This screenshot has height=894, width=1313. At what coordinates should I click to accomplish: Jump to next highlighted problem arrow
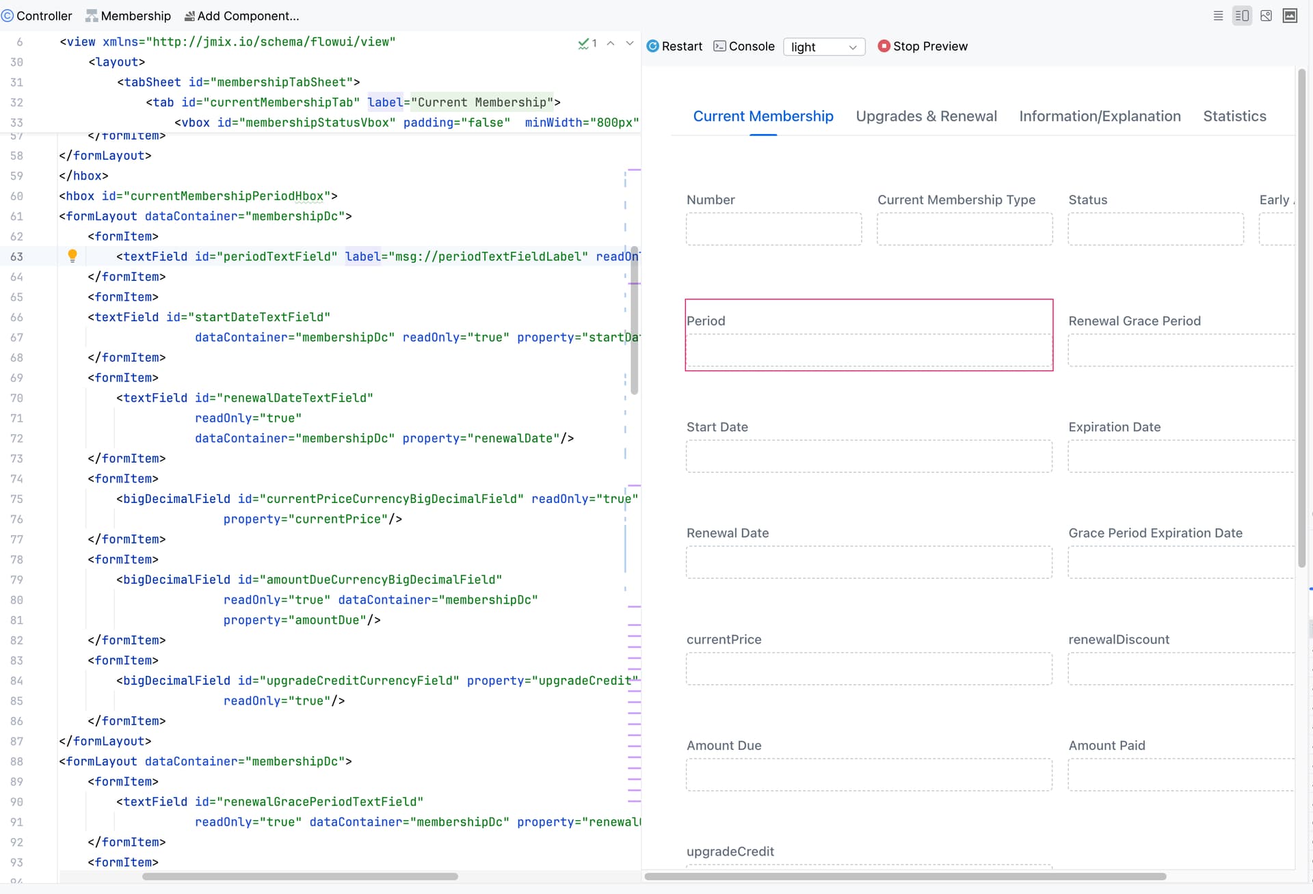630,43
